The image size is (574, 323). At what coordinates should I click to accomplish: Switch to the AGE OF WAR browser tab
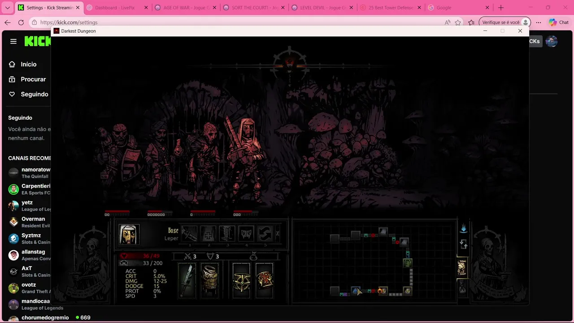pyautogui.click(x=185, y=8)
